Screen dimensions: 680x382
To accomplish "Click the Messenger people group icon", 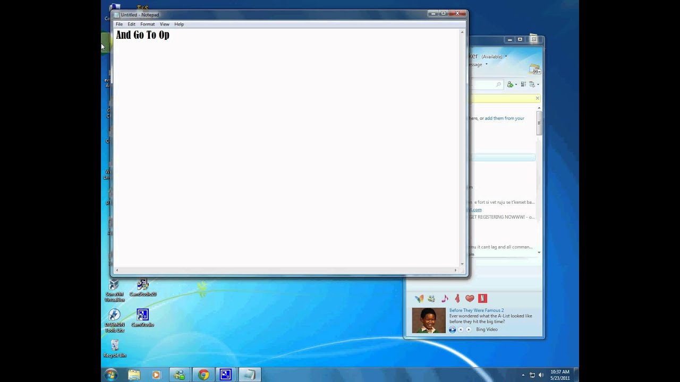I will 431,299.
